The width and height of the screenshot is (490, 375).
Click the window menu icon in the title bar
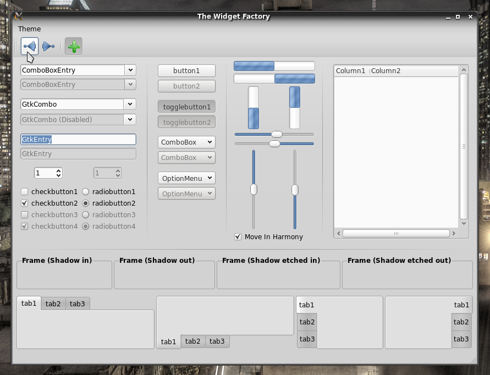(x=19, y=16)
